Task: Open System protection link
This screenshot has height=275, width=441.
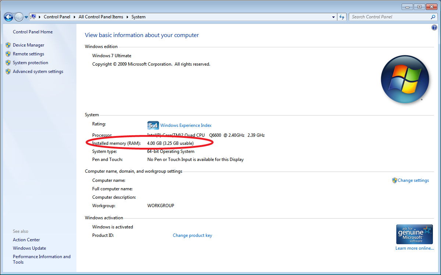Action: click(x=31, y=63)
